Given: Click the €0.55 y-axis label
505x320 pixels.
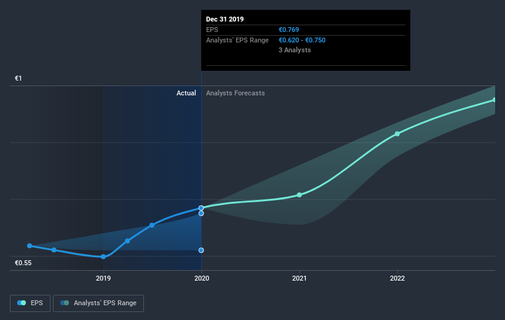Looking at the screenshot, I should 23,263.
